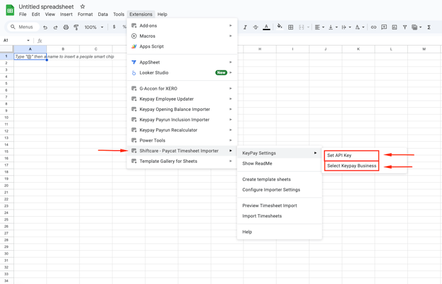This screenshot has width=442, height=284.
Task: Close the Extensions menu via its tab
Action: point(141,14)
